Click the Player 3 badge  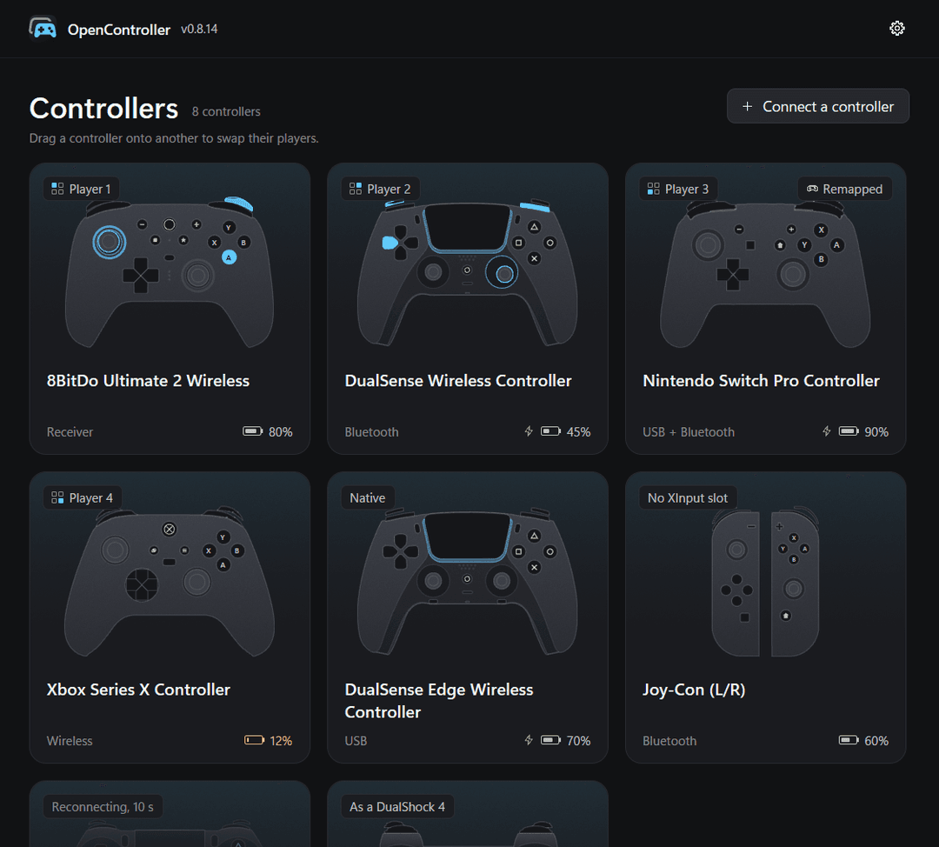(x=678, y=189)
